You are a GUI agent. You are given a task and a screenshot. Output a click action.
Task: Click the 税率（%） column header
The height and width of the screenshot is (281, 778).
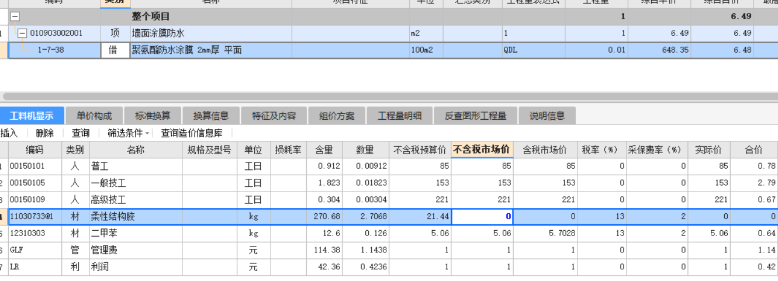[601, 150]
